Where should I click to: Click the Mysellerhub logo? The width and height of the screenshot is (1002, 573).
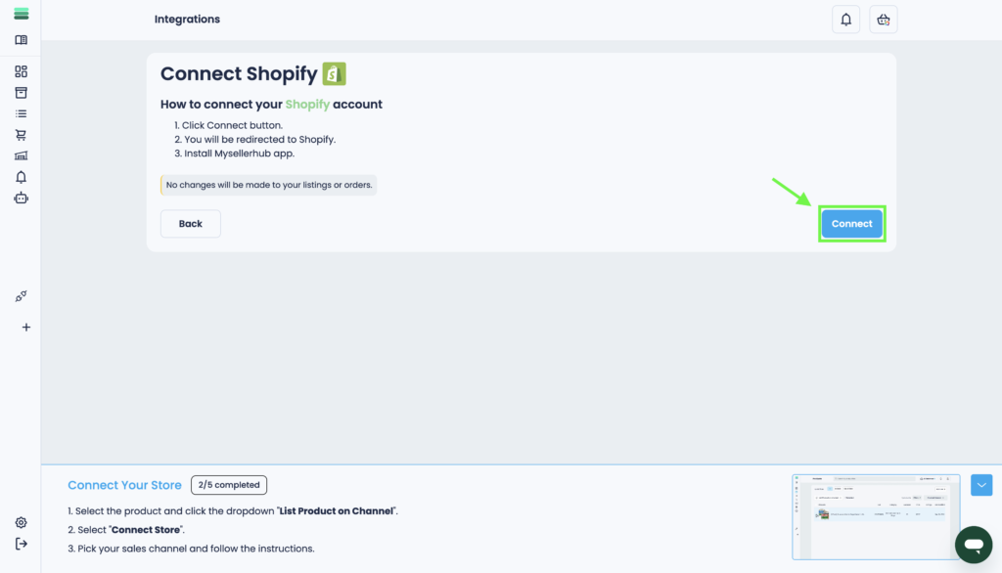coord(22,14)
